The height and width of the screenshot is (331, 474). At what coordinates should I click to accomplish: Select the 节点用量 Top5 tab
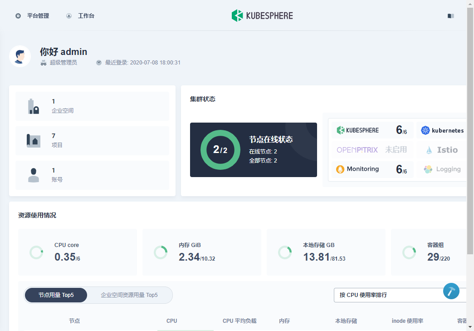[56, 295]
